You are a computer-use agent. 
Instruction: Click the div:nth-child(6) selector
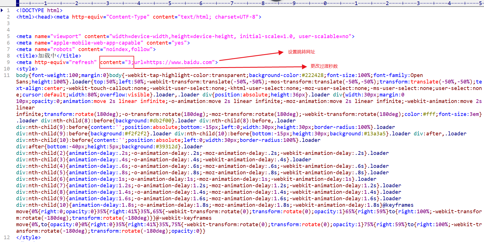pyautogui.click(x=41, y=179)
